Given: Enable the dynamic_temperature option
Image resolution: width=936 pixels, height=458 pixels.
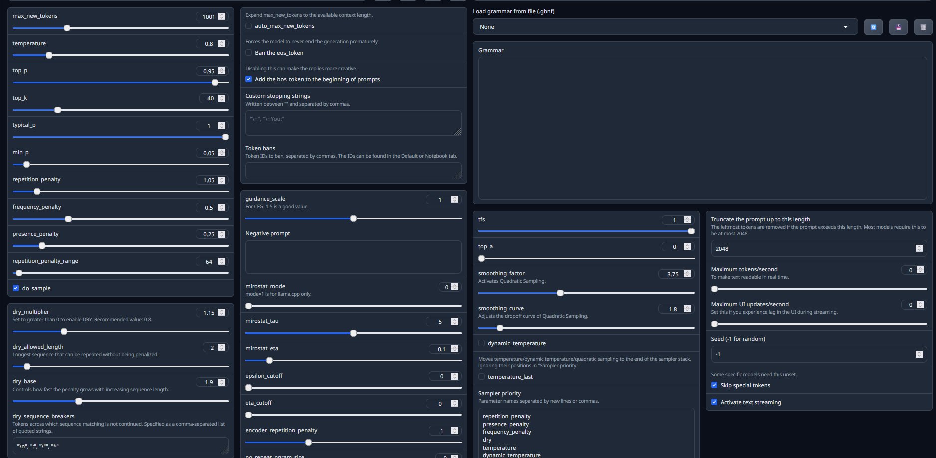Looking at the screenshot, I should click(x=481, y=343).
